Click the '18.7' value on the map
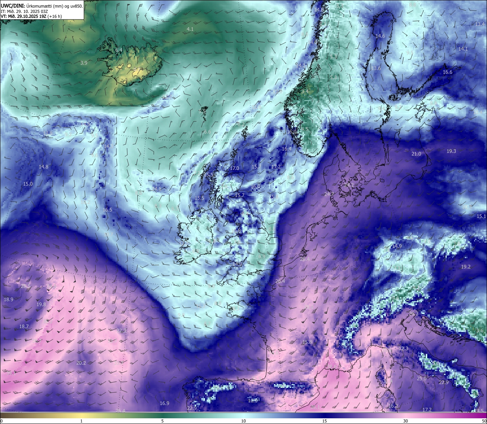The width and height of the screenshot is (487, 424). [24, 326]
